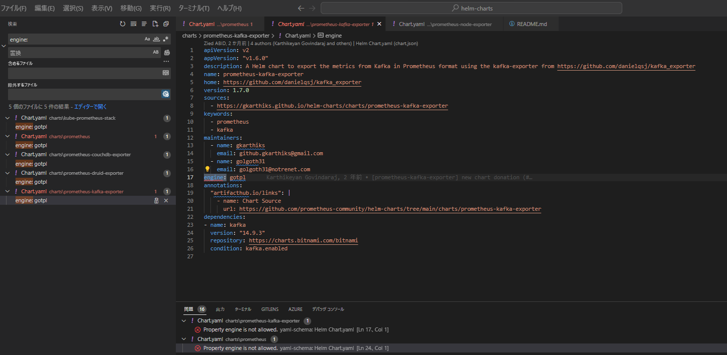Expand search details with the ellipsis
The image size is (727, 355).
[166, 61]
